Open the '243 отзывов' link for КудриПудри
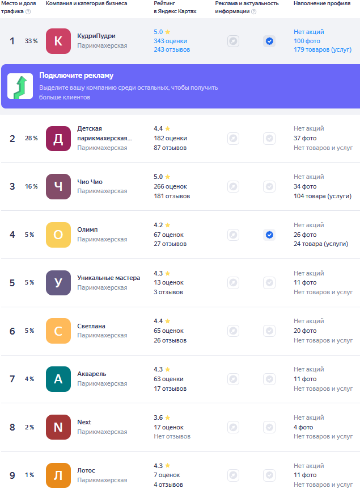Screen dimensions: 360x497 [x=172, y=50]
